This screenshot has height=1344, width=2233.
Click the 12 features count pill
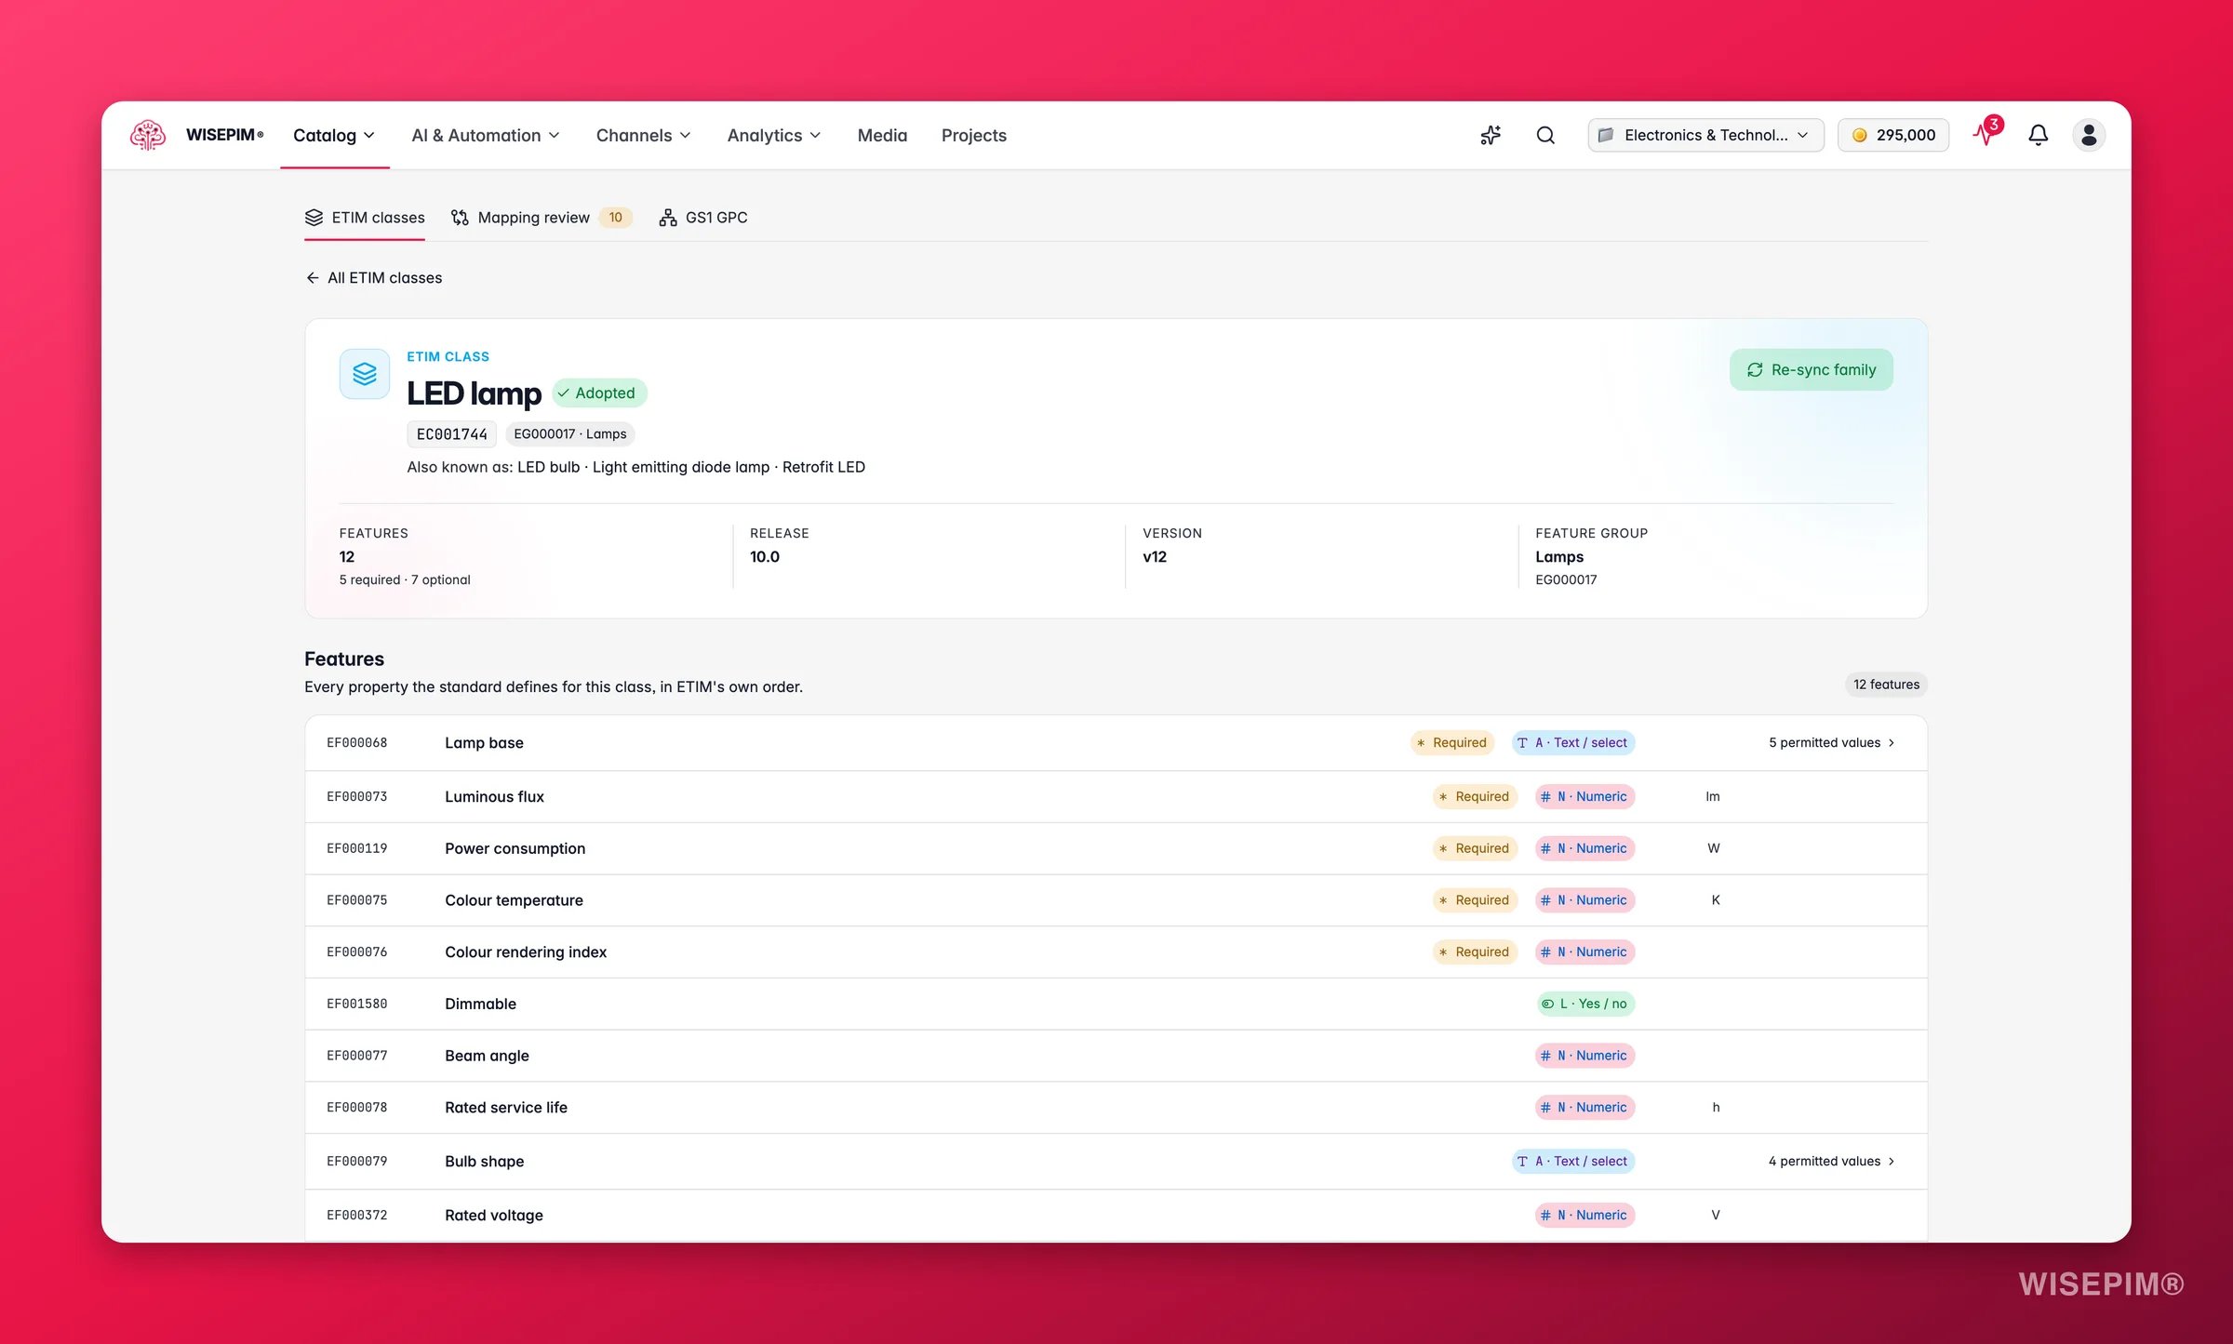[1886, 685]
